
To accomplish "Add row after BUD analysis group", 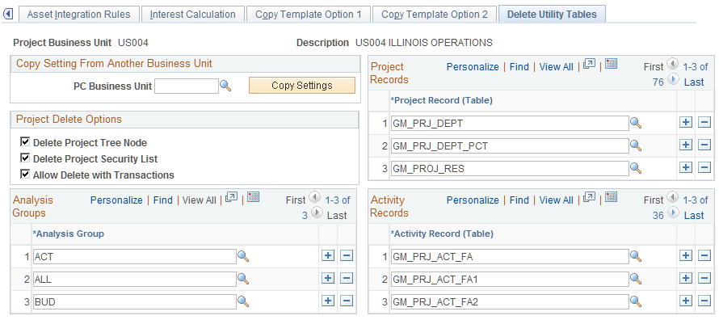I will (x=328, y=301).
